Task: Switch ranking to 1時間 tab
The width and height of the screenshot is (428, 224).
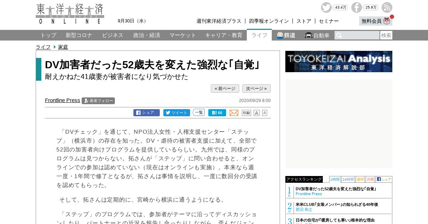Action: pyautogui.click(x=335, y=179)
